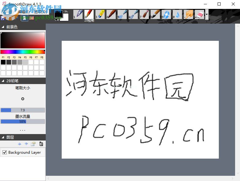Image resolution: width=240 pixels, height=181 pixels.
Task: Select the bristle brush tool numbered 7
Action: 144,14
